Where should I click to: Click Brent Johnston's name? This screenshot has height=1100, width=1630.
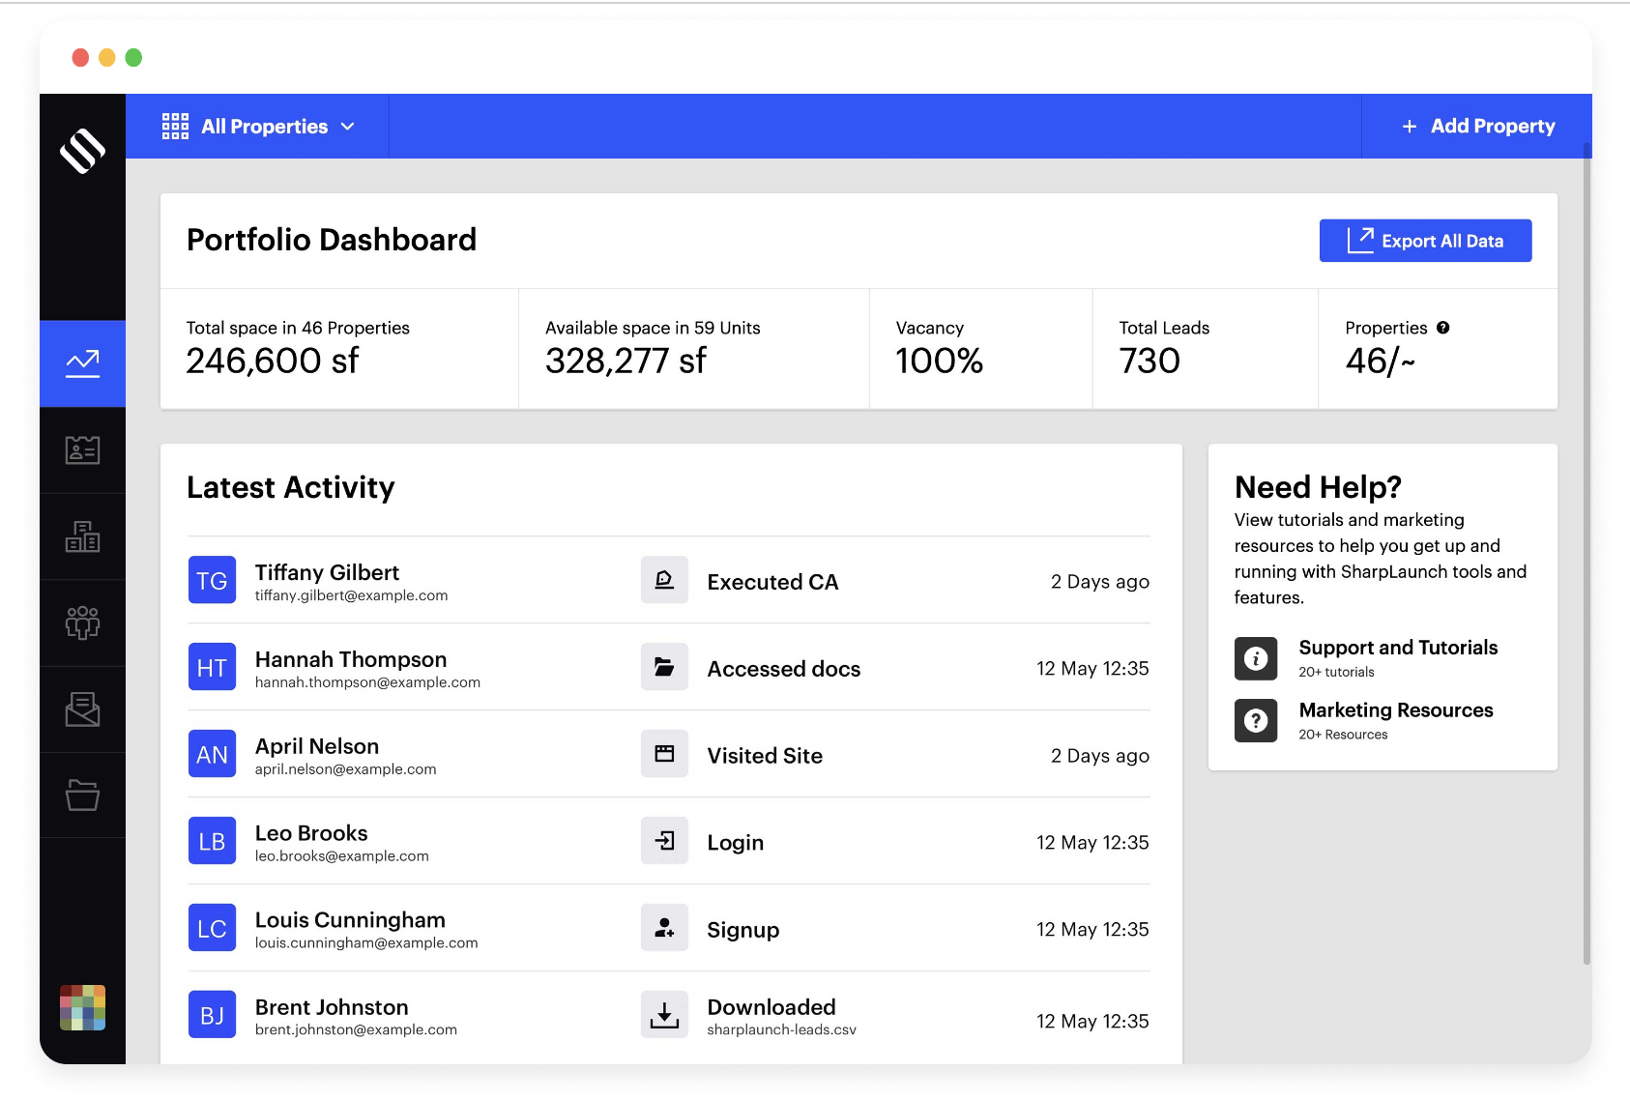(x=332, y=1007)
